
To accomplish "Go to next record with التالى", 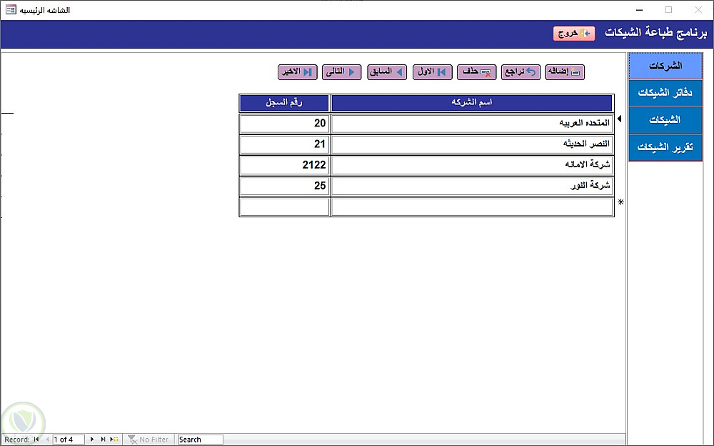I will (341, 72).
